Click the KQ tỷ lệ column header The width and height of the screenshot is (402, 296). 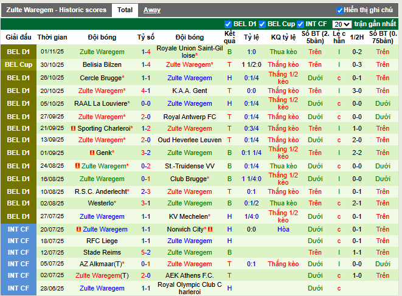click(283, 37)
